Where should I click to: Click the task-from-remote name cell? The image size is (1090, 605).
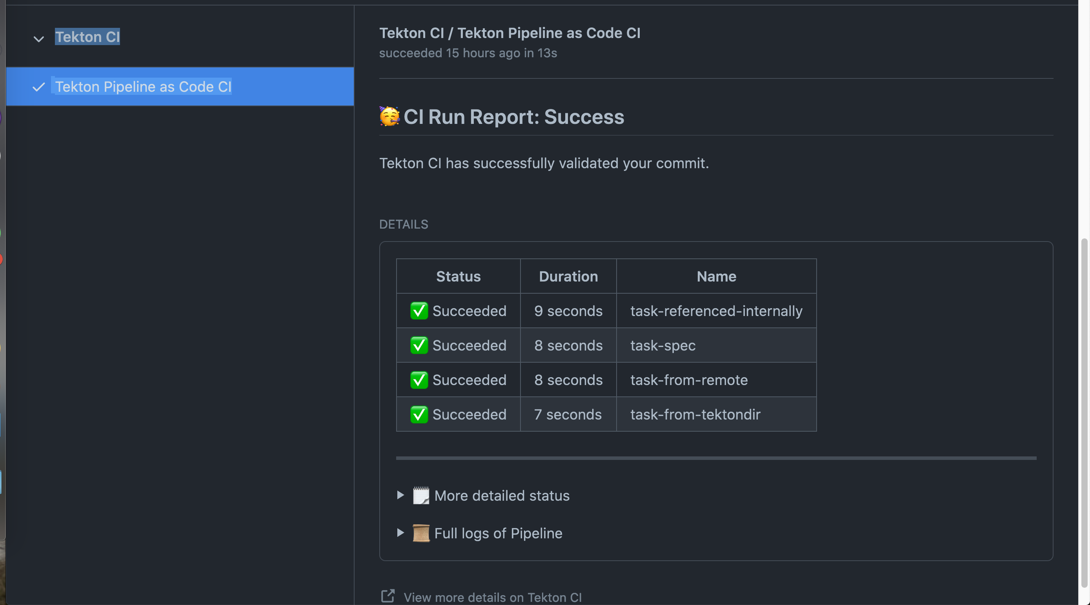[x=689, y=380]
